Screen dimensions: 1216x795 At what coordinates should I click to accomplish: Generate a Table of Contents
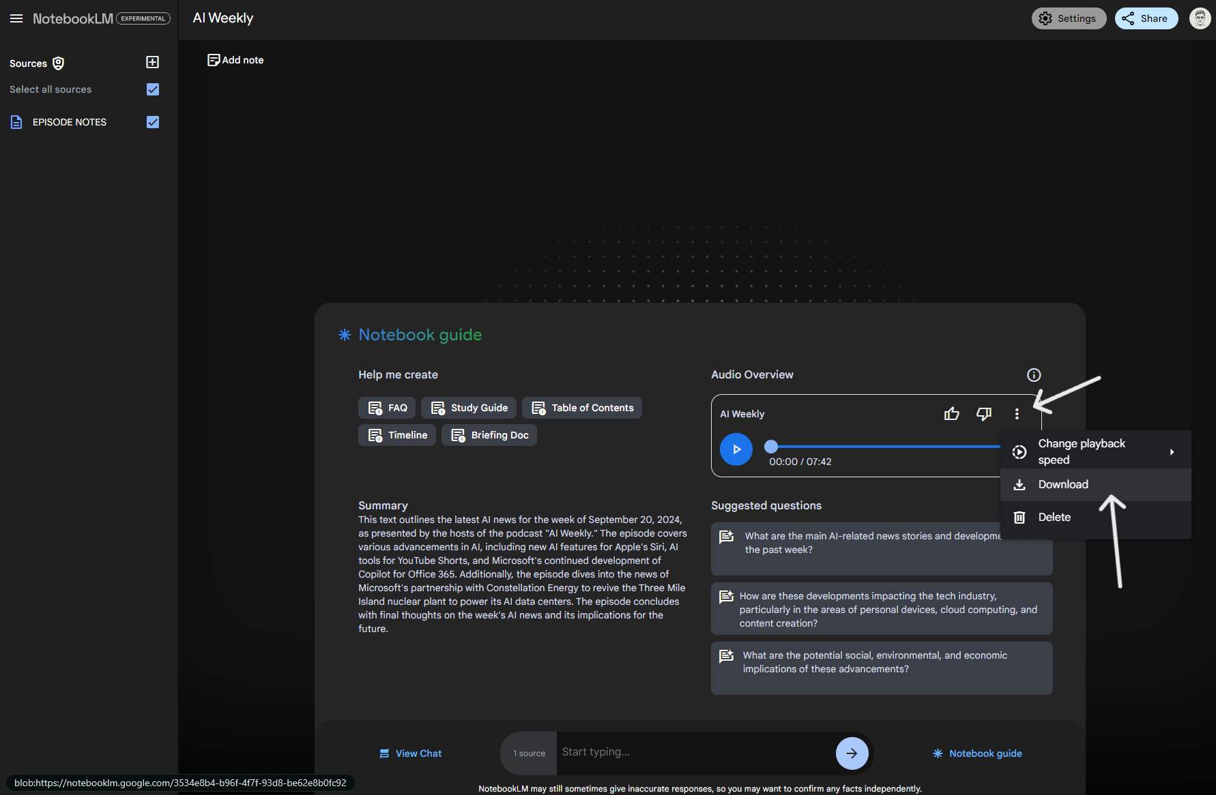click(x=582, y=408)
